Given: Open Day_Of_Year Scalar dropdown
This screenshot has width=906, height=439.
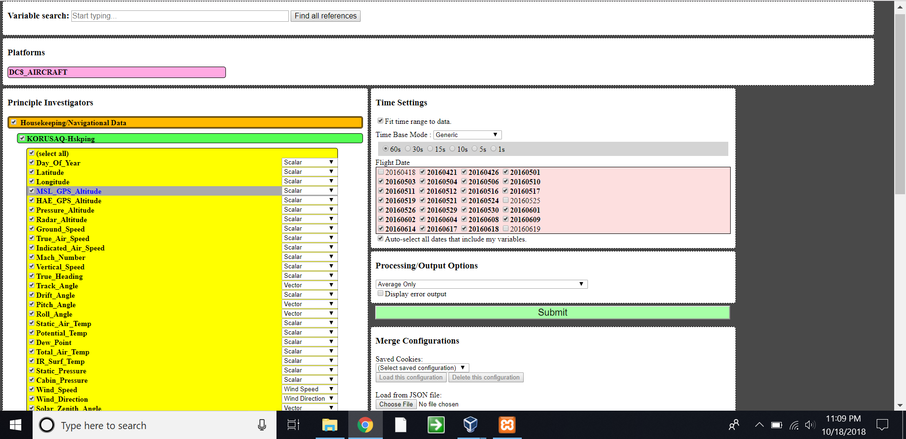Looking at the screenshot, I should pyautogui.click(x=310, y=162).
